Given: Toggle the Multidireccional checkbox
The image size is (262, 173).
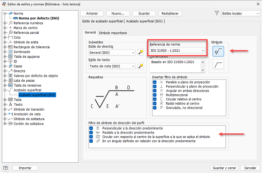Looking at the screenshot, I should pos(155,95).
